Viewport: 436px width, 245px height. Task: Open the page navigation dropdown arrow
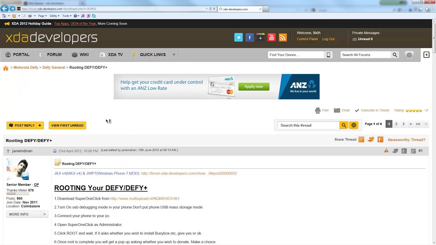pyautogui.click(x=425, y=124)
